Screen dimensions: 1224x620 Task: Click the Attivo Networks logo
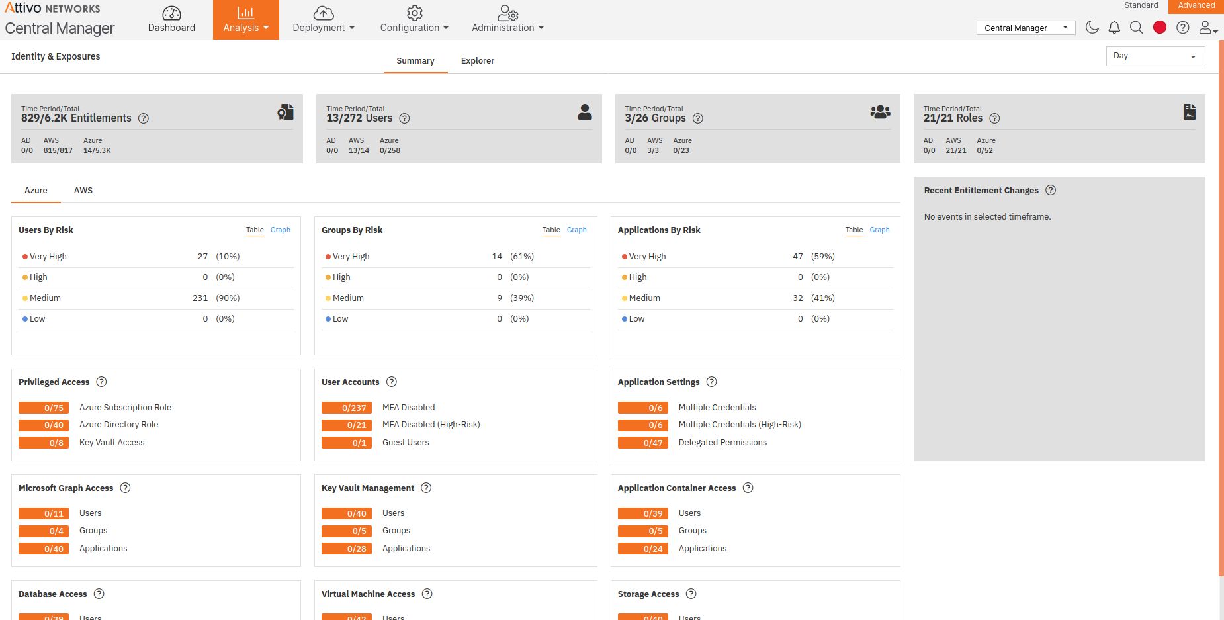click(53, 9)
